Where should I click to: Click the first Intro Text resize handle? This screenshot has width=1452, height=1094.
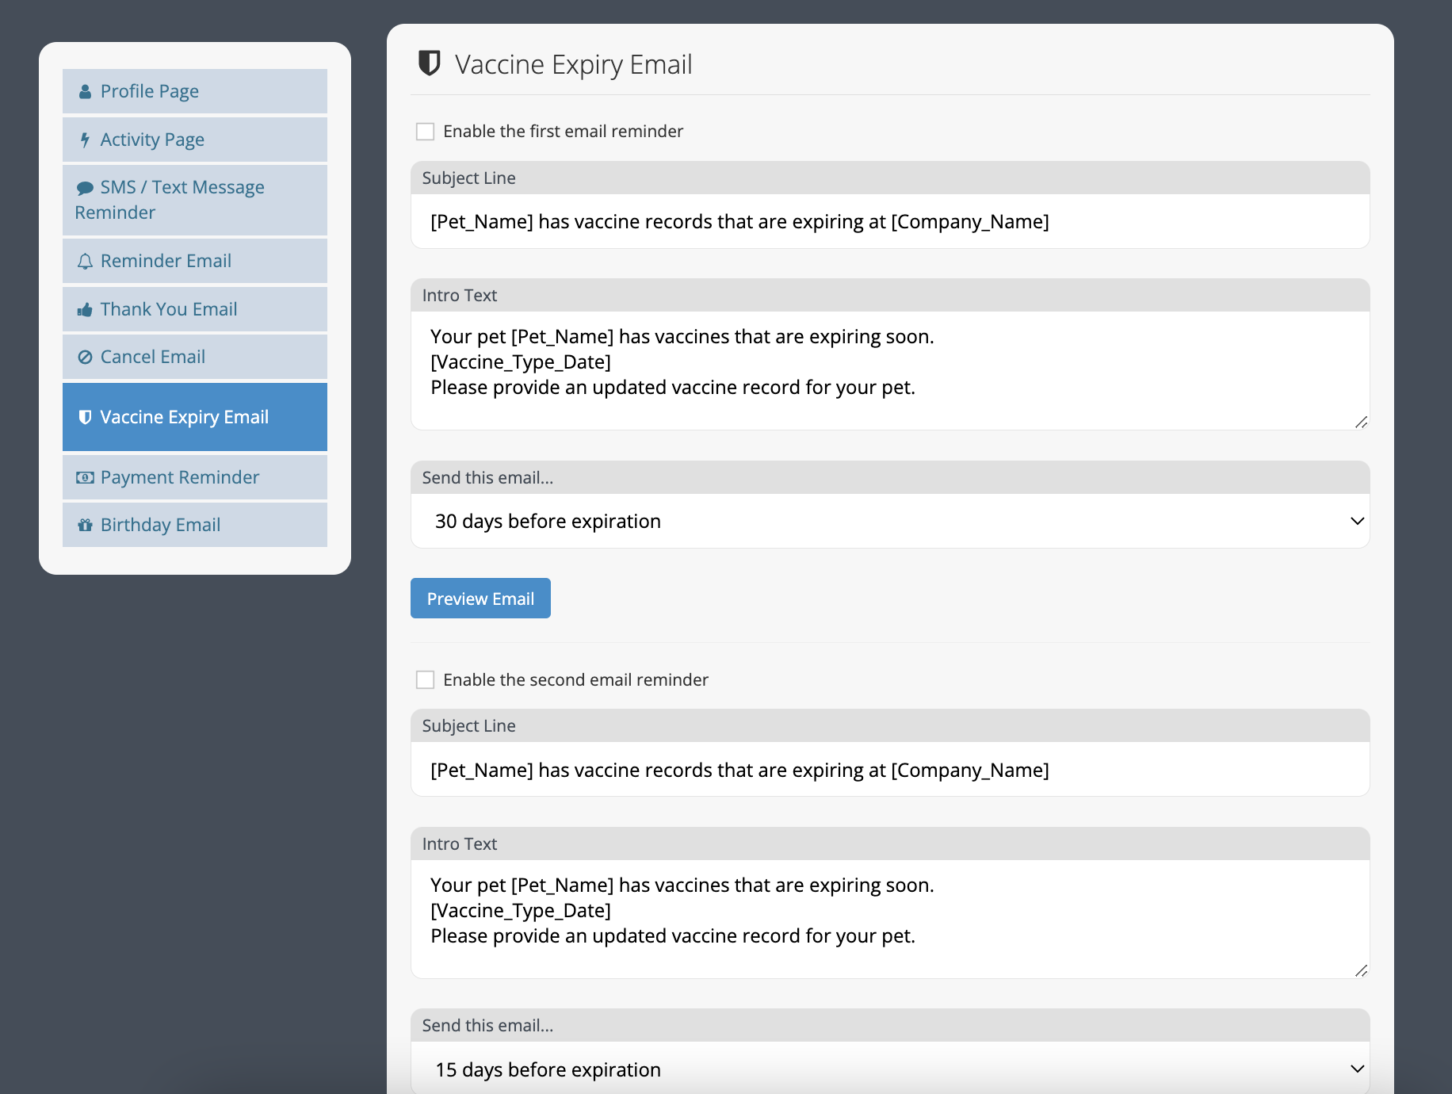coord(1361,422)
